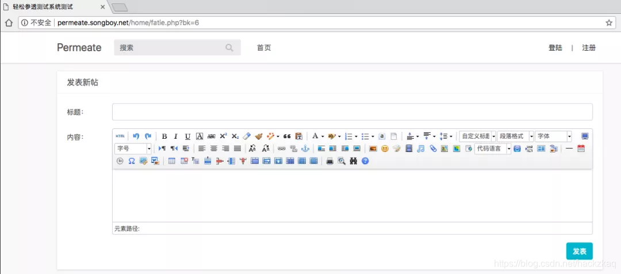Insert the time with clock icon
The height and width of the screenshot is (274, 621).
pos(120,161)
